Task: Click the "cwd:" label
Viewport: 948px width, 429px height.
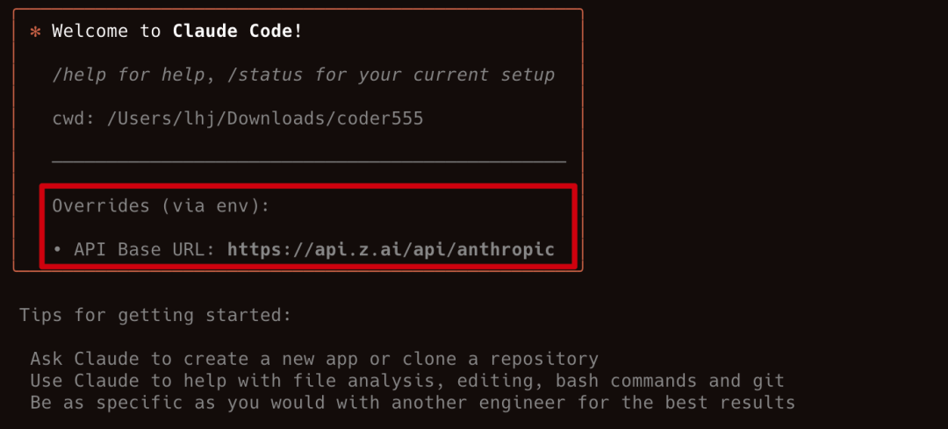Action: (x=74, y=118)
